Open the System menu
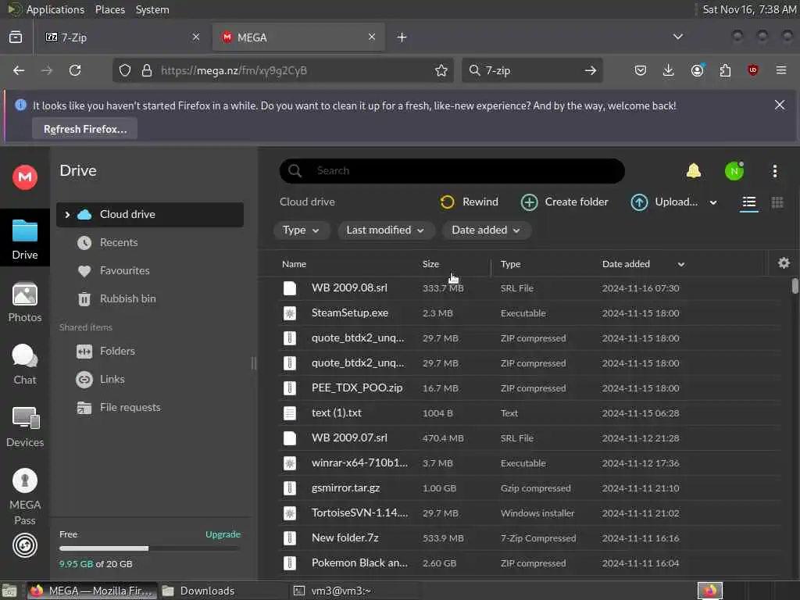Image resolution: width=800 pixels, height=600 pixels. (152, 9)
